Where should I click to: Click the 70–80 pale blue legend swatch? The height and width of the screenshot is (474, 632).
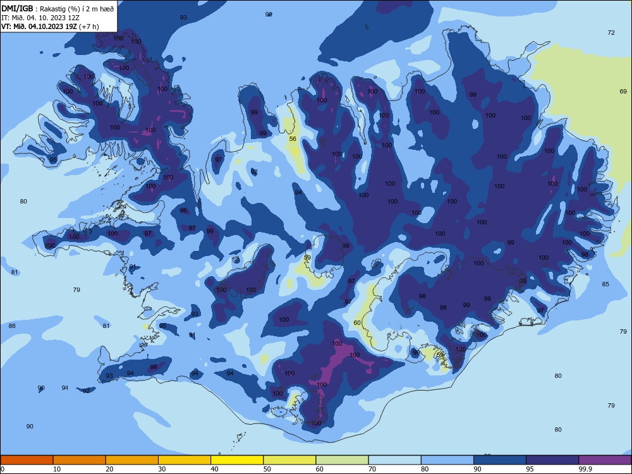pos(395,460)
